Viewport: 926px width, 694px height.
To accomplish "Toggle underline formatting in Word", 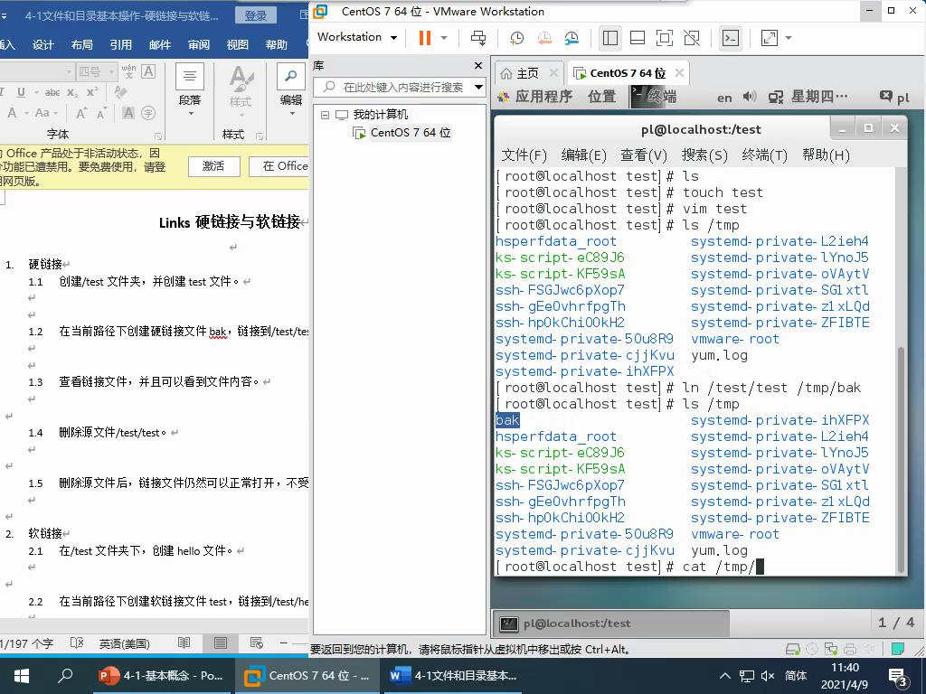I will tap(20, 92).
